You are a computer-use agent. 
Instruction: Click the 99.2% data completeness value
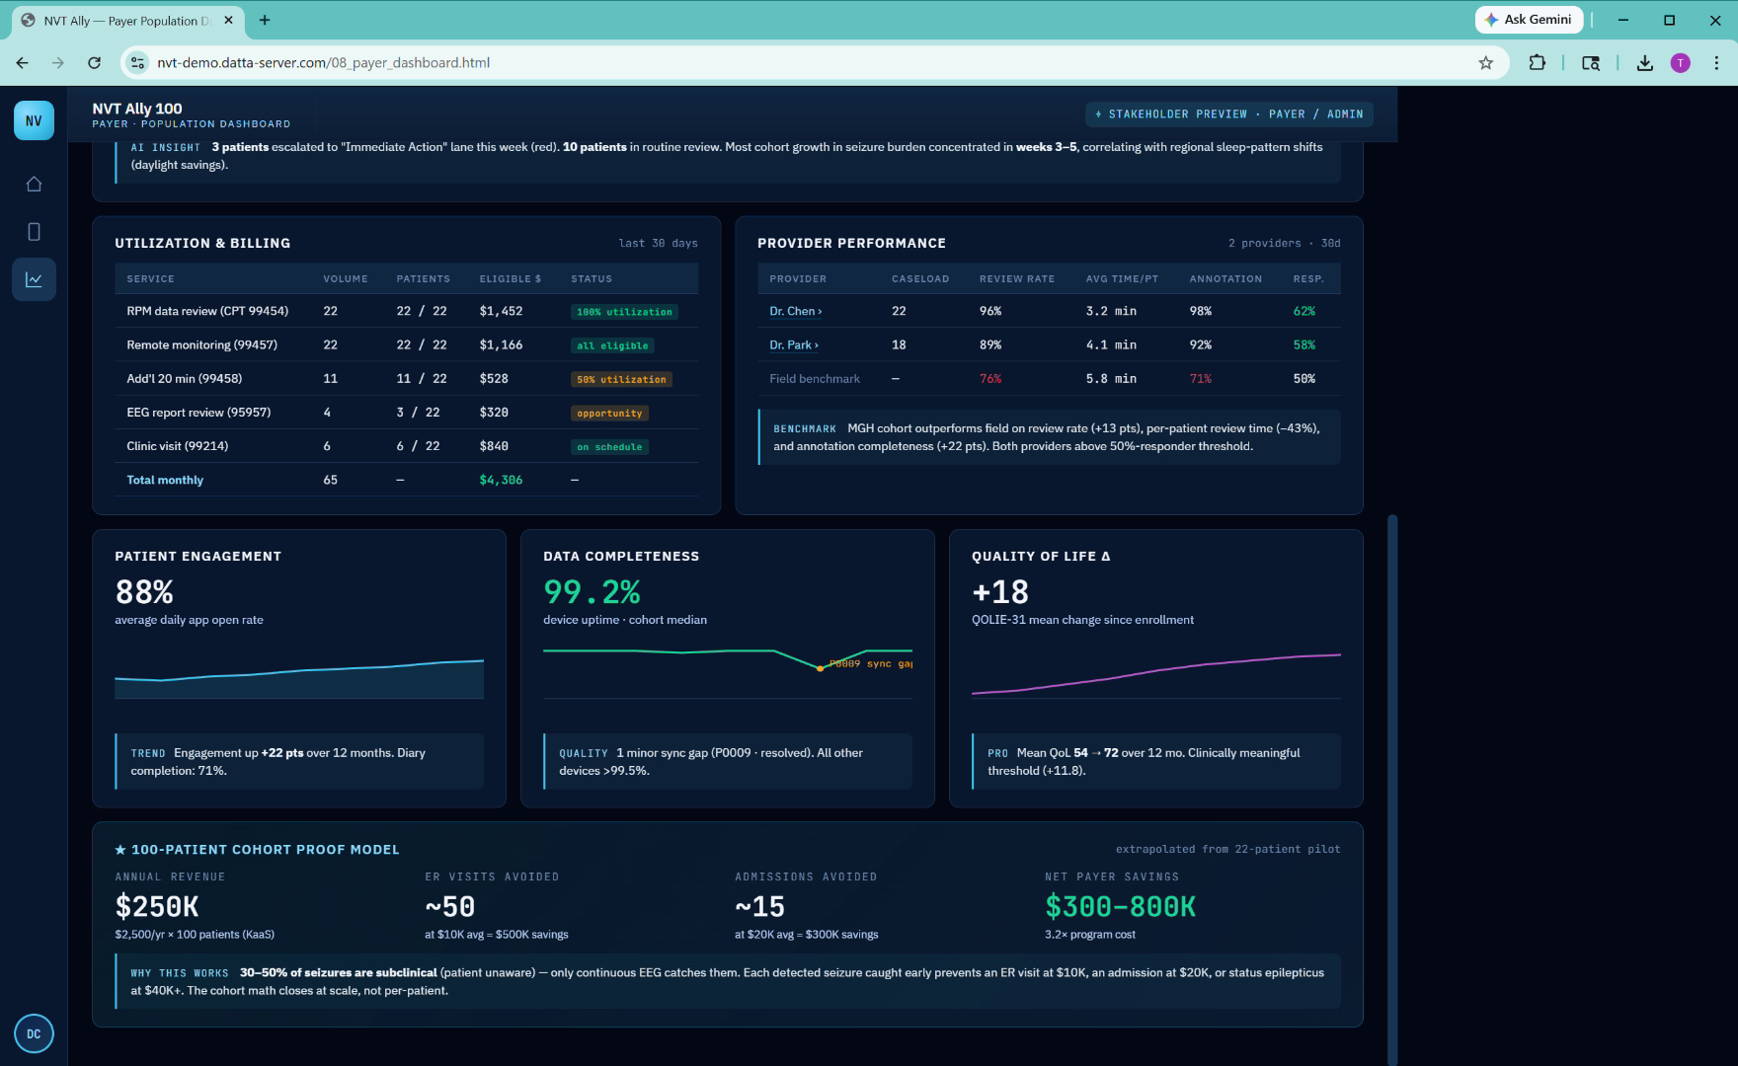click(x=592, y=592)
